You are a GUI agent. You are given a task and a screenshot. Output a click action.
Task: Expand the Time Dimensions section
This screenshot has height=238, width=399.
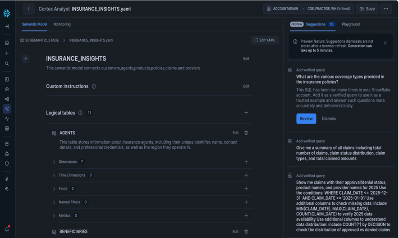point(54,175)
